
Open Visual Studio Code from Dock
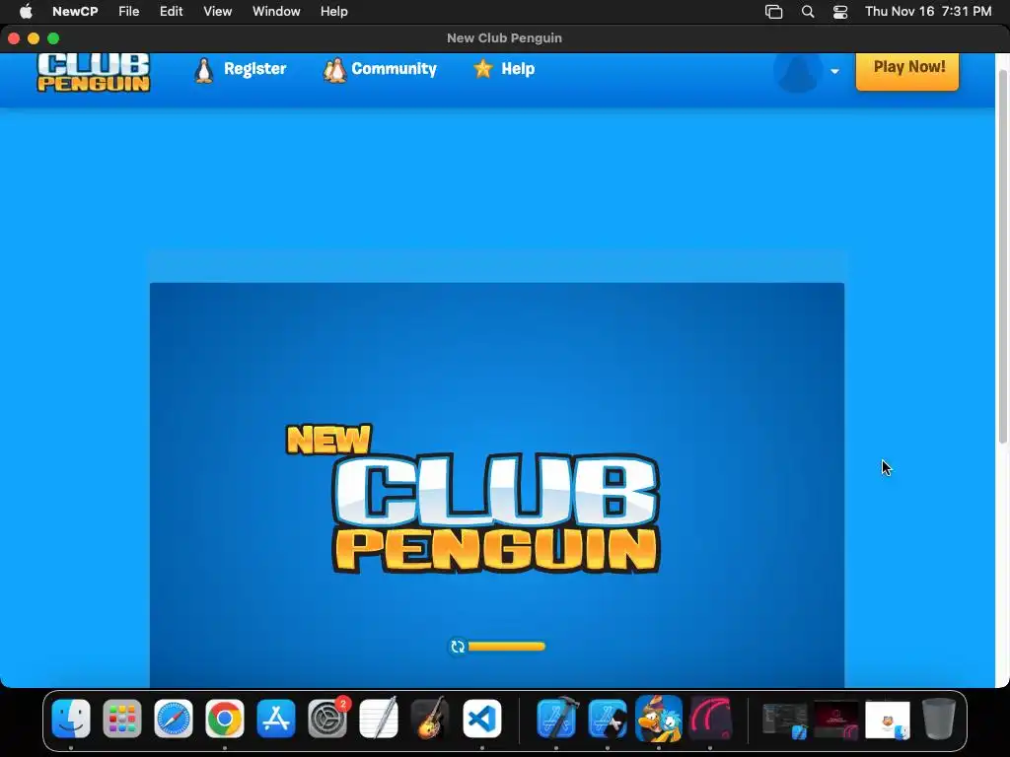point(481,719)
